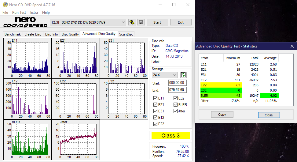Image resolution: width=297 pixels, height=162 pixels.
Task: Click the BLER green graph
Action: pos(28,140)
